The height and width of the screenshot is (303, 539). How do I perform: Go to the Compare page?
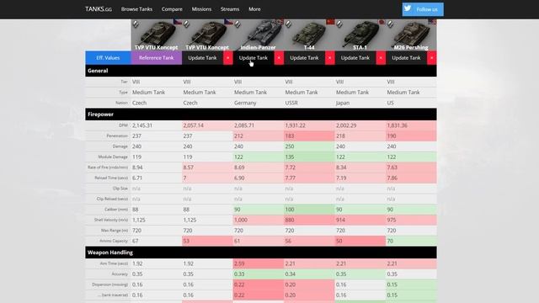tap(172, 9)
